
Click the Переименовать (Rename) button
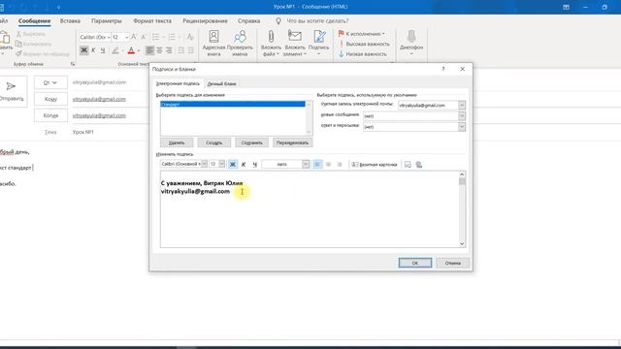292,143
